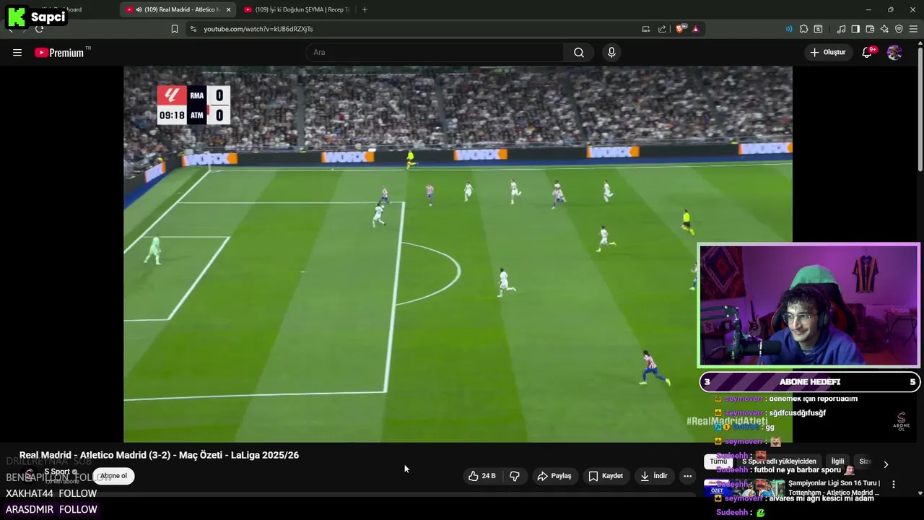Image resolution: width=924 pixels, height=520 pixels.
Task: Open 'Şampiyonlar Ligi Son 16 Turu' title
Action: (x=834, y=487)
